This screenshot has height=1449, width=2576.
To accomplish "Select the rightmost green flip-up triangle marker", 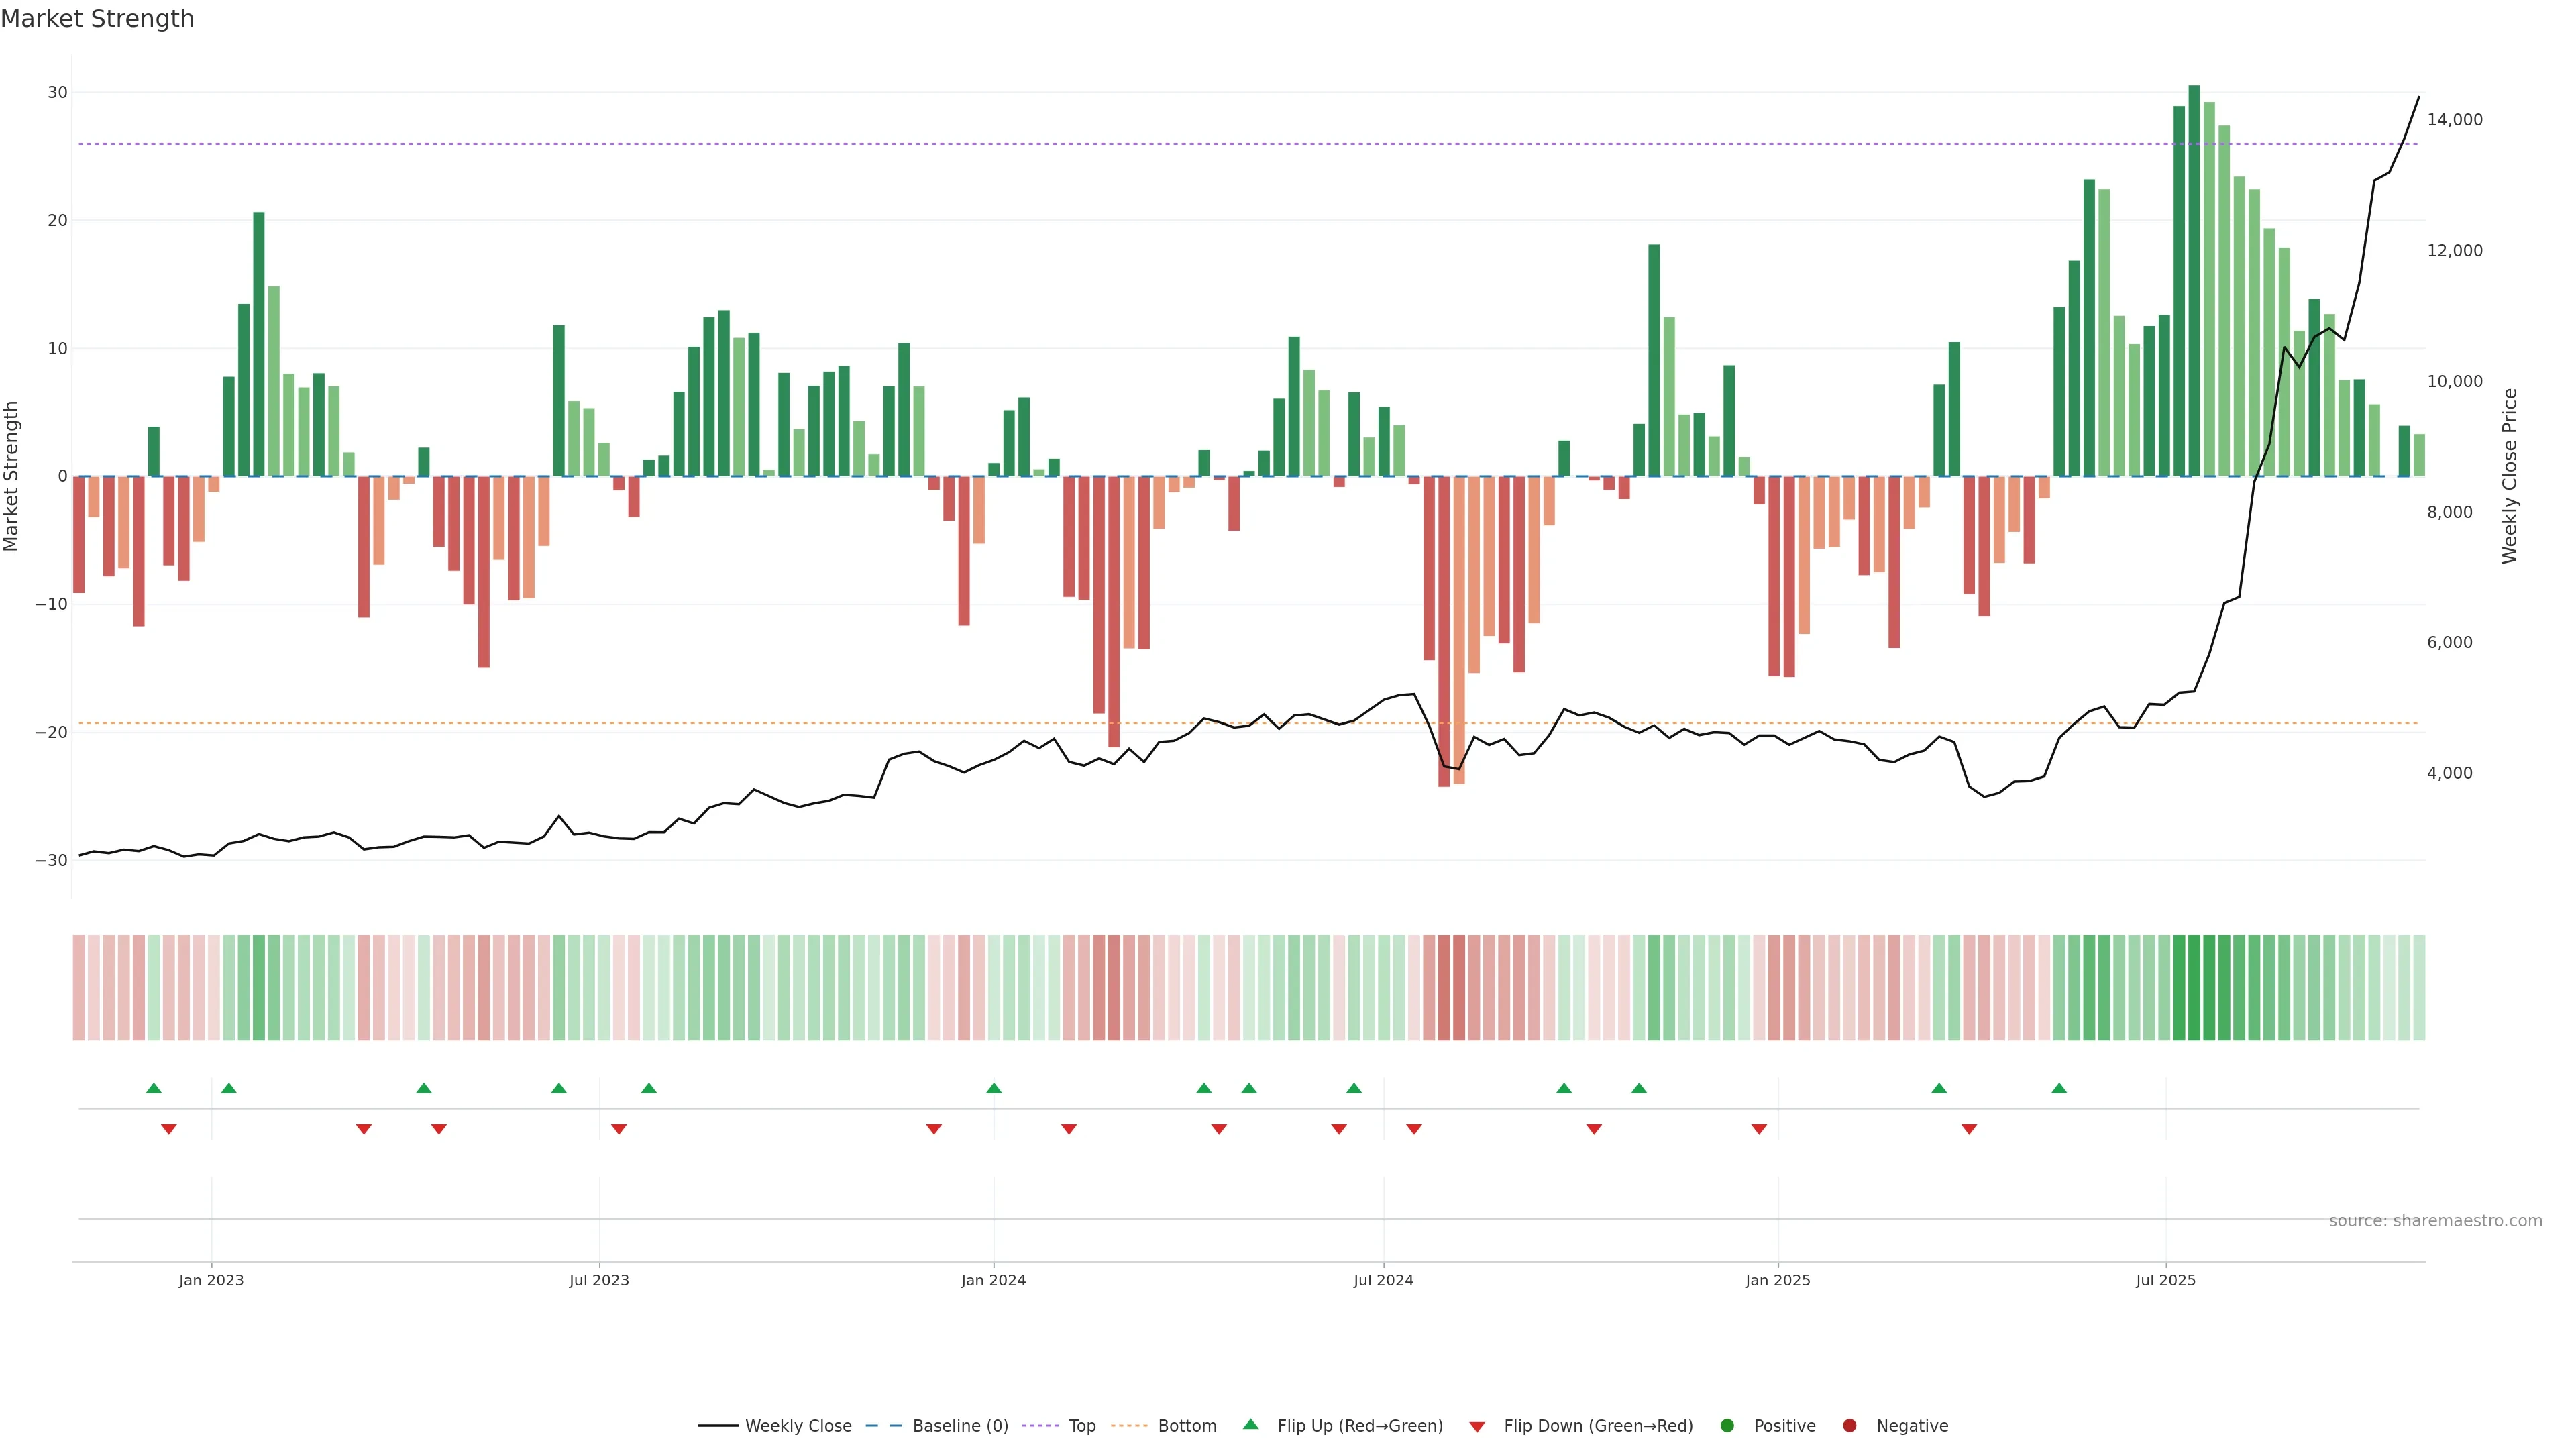I will point(2059,1088).
